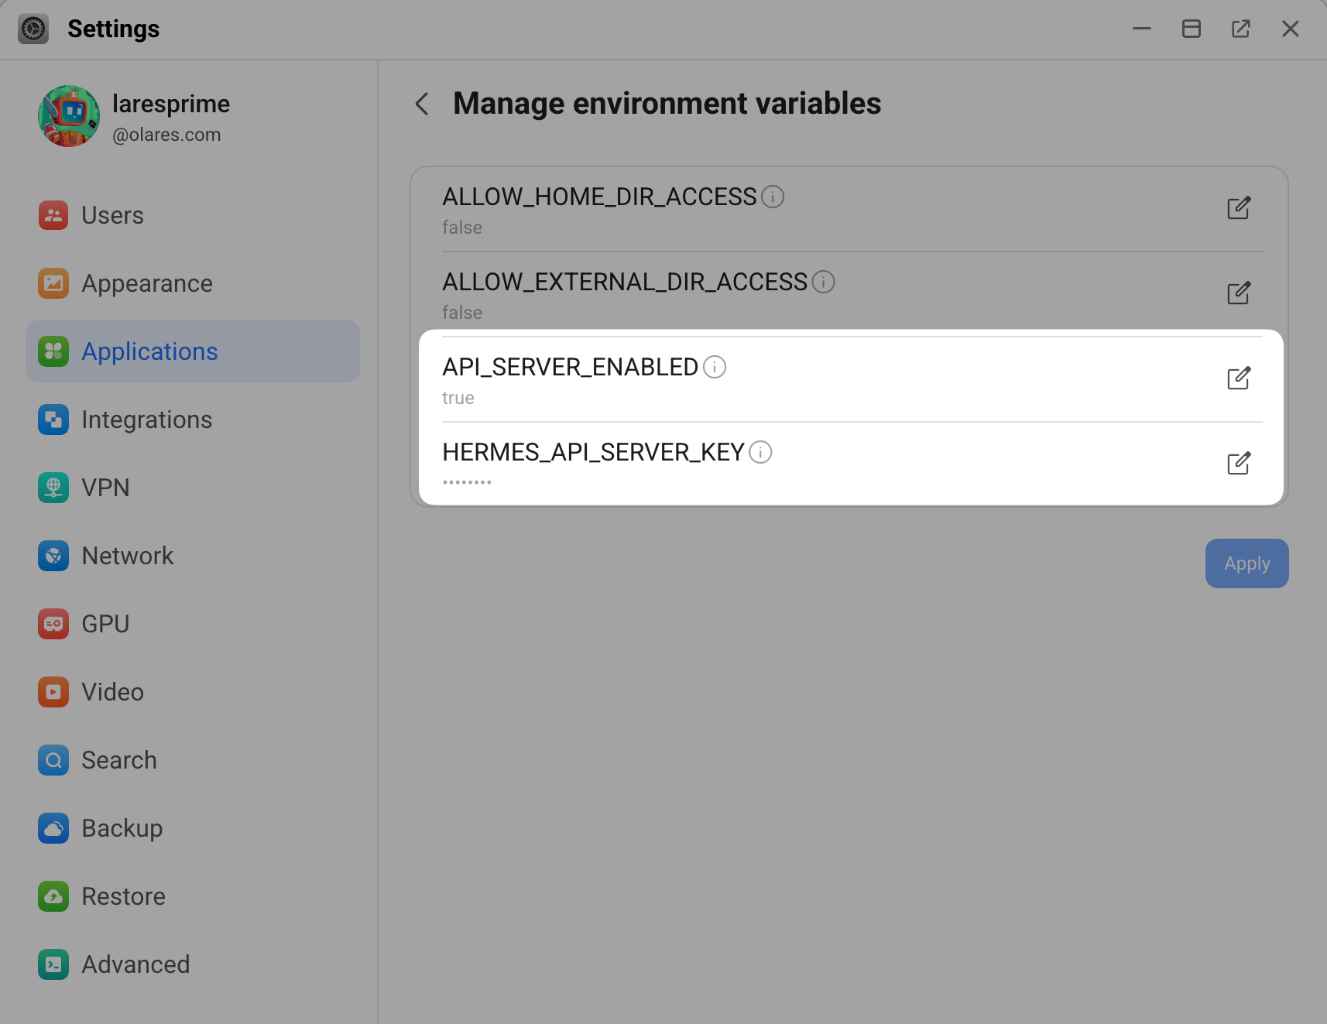1327x1024 pixels.
Task: Click the Advanced sidebar icon
Action: [x=53, y=964]
